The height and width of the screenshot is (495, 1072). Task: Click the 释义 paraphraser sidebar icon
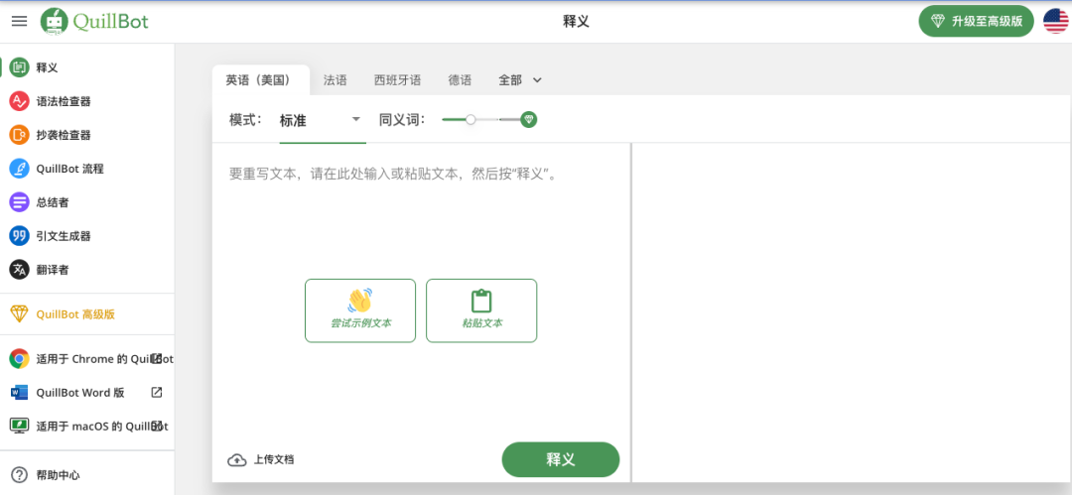[19, 67]
